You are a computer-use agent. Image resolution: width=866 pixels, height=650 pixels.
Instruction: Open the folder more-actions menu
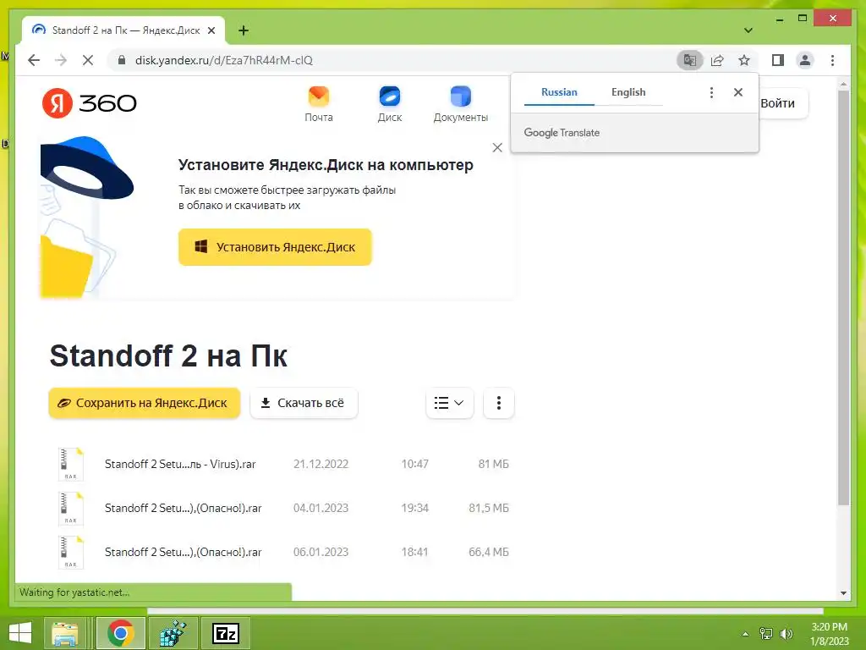click(499, 403)
